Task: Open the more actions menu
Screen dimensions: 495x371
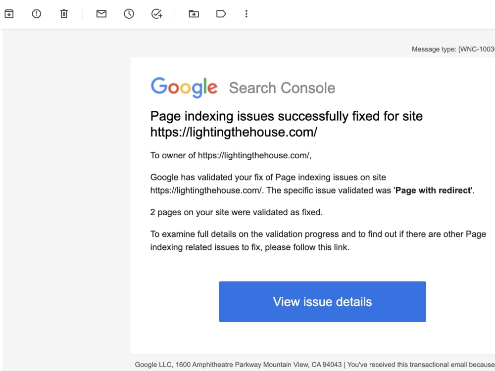Action: coord(246,13)
